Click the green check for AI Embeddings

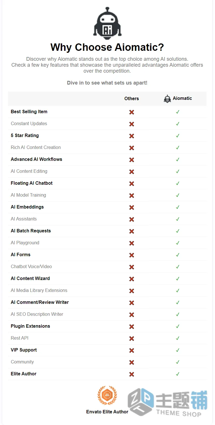(x=178, y=207)
